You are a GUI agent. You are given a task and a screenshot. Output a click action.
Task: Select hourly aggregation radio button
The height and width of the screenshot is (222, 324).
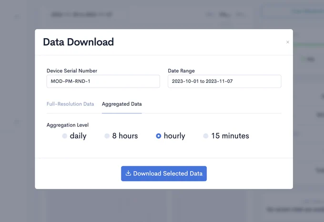[x=159, y=136]
